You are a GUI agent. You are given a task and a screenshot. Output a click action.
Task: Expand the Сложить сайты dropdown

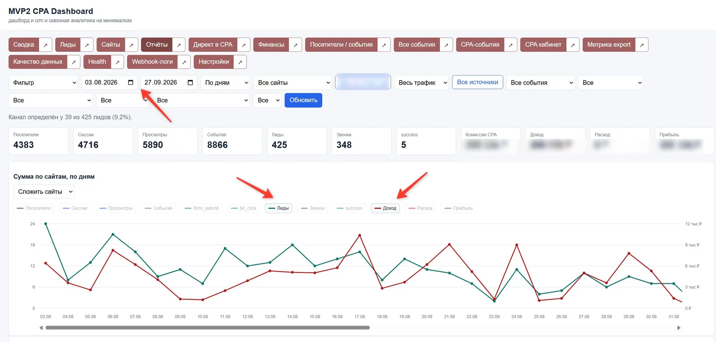[44, 191]
